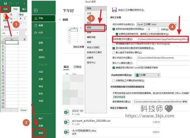This screenshot has height=138, width=190.
Task: Click the Borders icon in ribbon
Action: click(21, 23)
